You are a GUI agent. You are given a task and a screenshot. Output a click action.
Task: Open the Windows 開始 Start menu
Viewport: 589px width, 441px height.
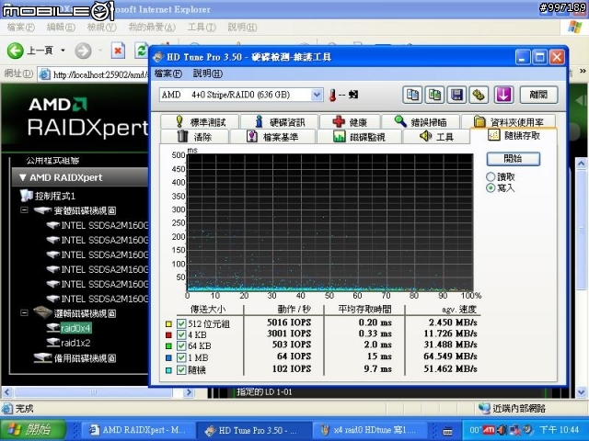pyautogui.click(x=33, y=430)
